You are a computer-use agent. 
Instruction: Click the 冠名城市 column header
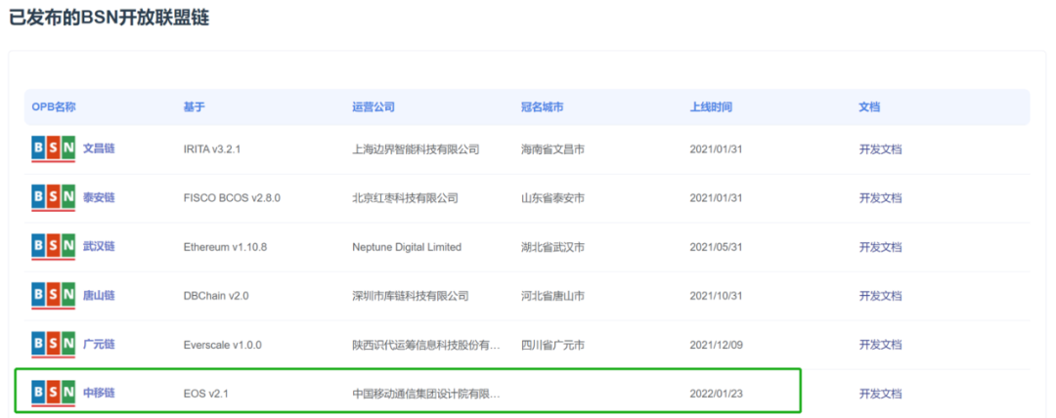542,107
